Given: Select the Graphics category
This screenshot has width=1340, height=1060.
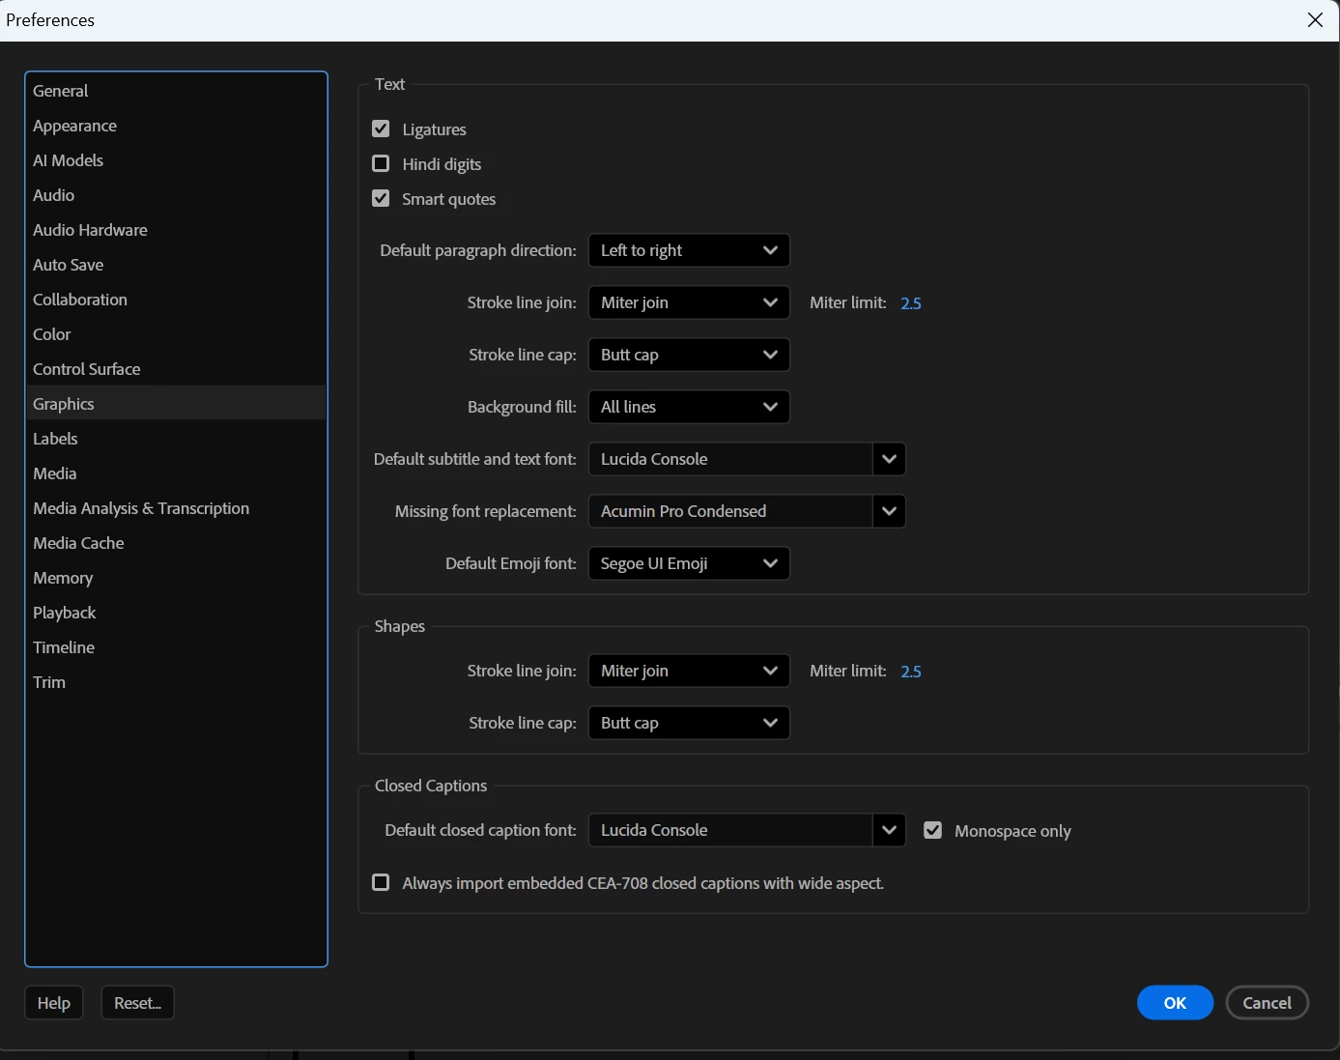Looking at the screenshot, I should [x=176, y=404].
